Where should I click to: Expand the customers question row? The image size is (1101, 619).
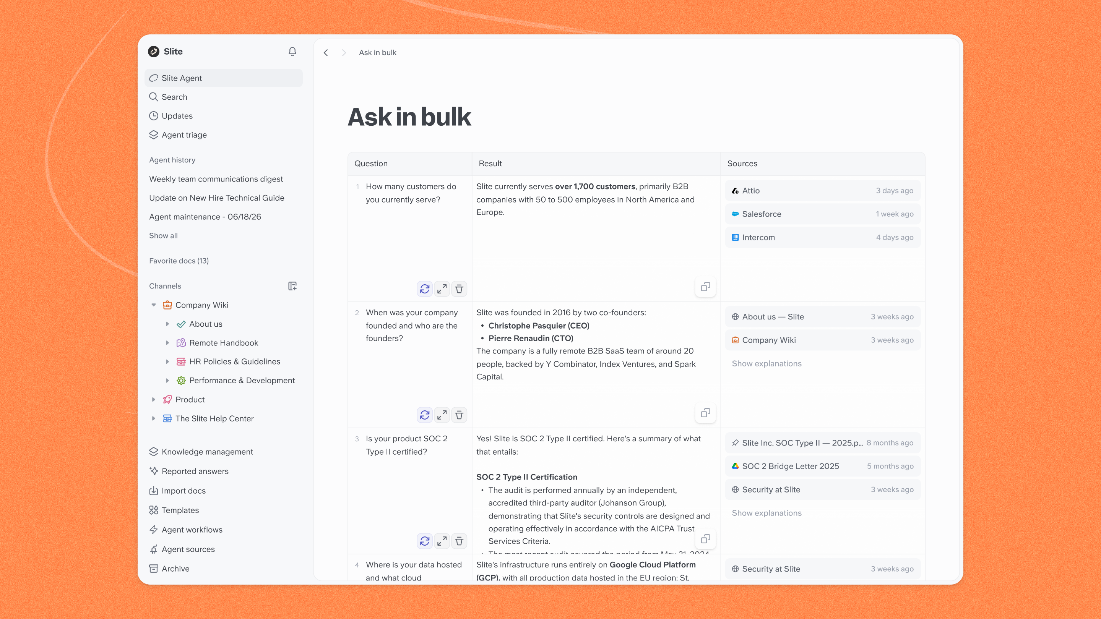(x=442, y=289)
